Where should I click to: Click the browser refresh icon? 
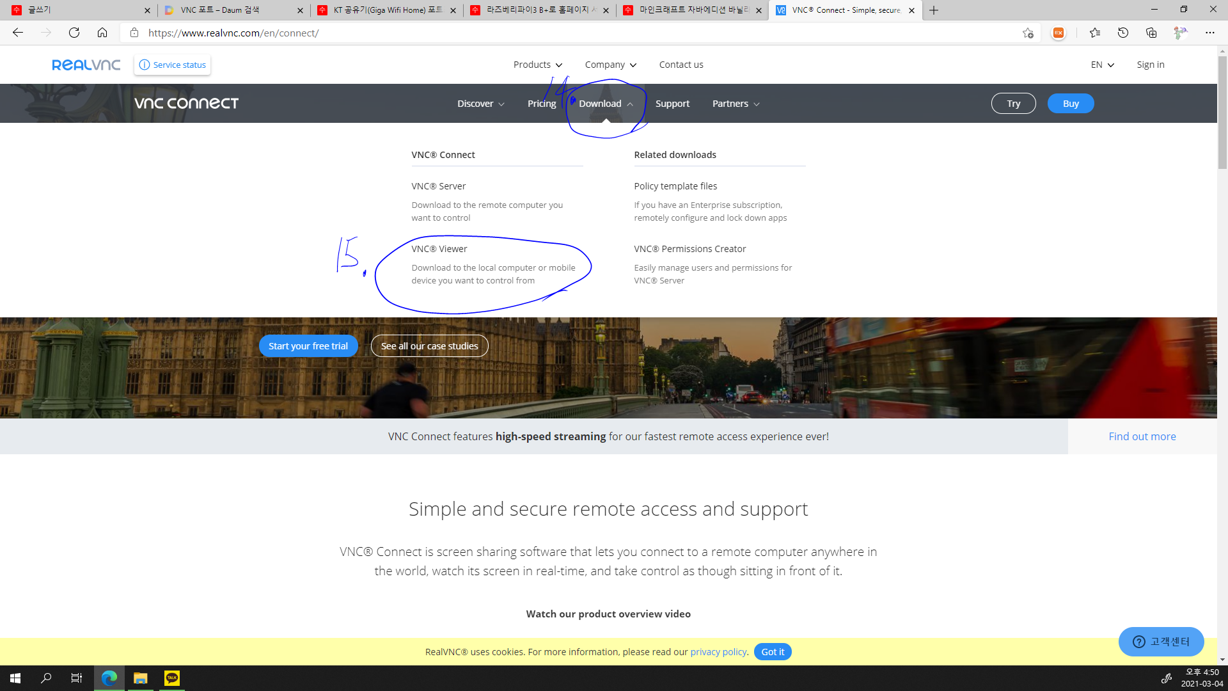coord(74,33)
